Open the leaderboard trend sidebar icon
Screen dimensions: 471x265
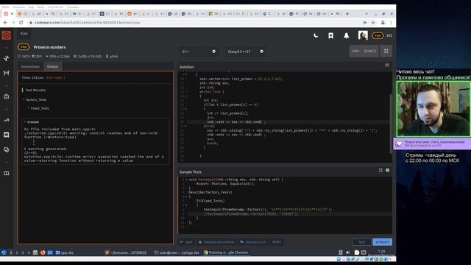tap(7, 120)
